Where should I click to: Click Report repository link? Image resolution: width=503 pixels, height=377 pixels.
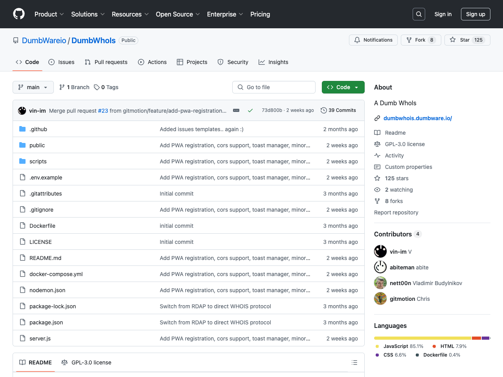396,212
